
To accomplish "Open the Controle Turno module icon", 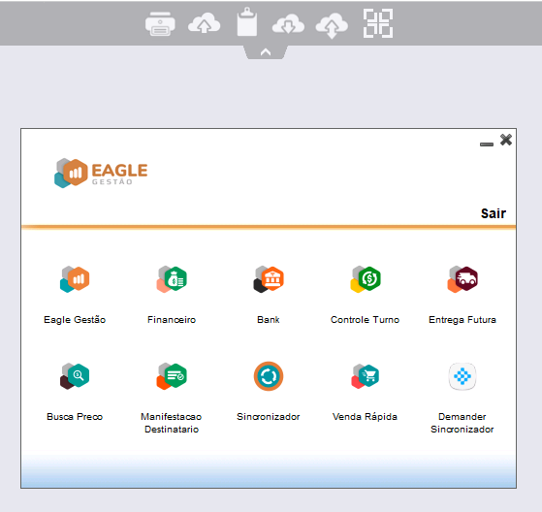I will click(366, 279).
